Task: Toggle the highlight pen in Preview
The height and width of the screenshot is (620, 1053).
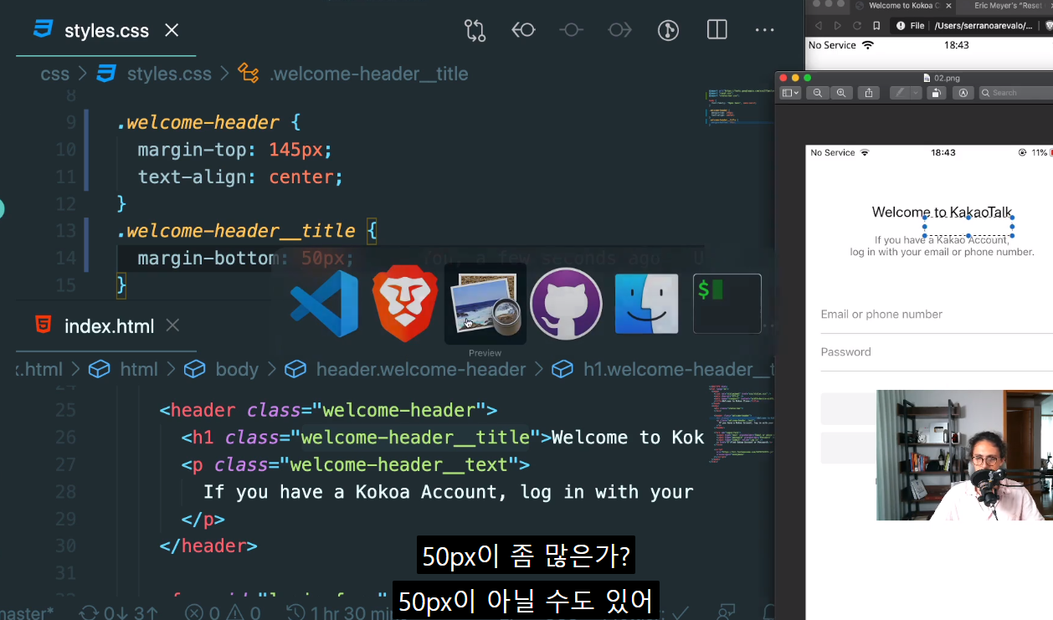Action: click(x=900, y=93)
